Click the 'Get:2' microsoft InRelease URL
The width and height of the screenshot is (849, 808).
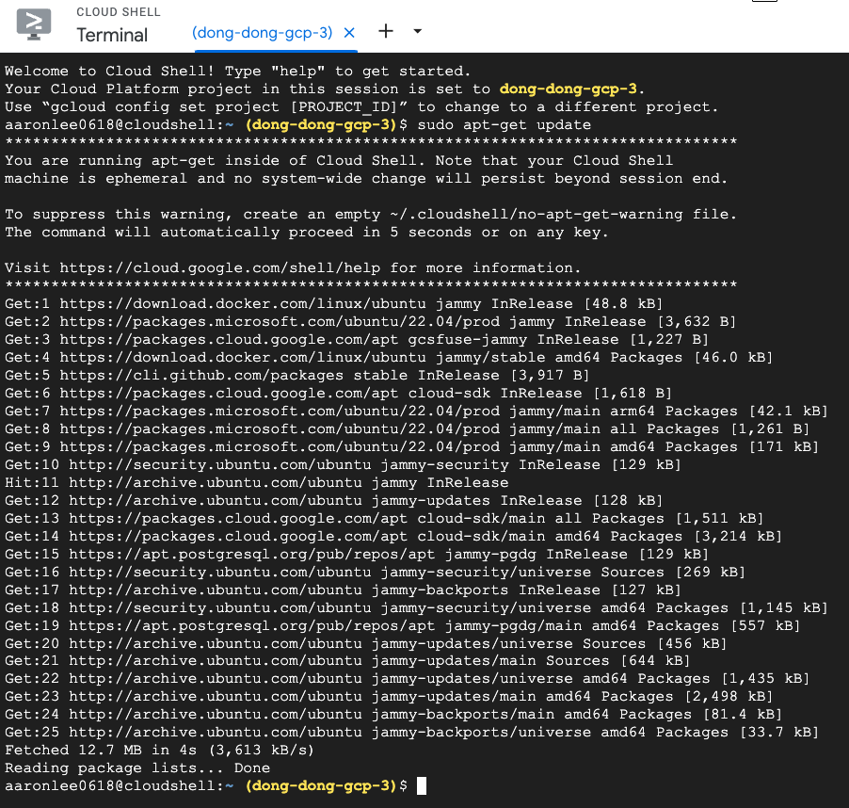pyautogui.click(x=280, y=322)
